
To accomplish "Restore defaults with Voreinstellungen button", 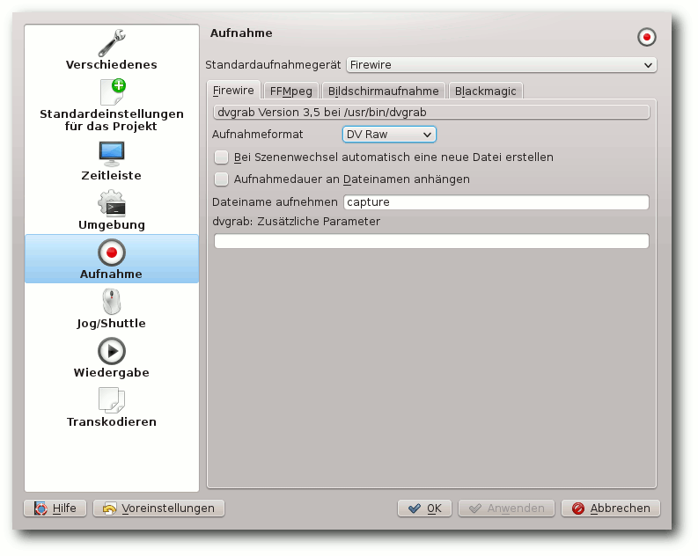I will click(x=158, y=508).
